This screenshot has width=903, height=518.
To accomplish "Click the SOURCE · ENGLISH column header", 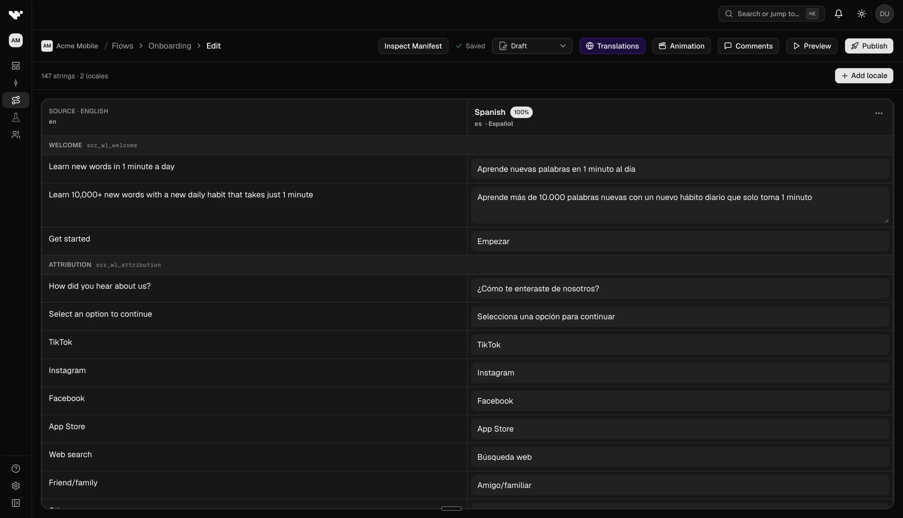I will [78, 111].
